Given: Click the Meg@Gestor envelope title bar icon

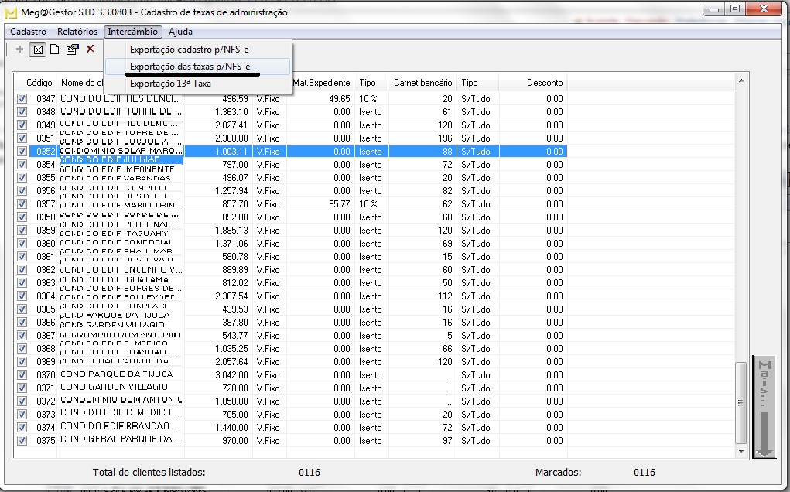Looking at the screenshot, I should tap(11, 12).
